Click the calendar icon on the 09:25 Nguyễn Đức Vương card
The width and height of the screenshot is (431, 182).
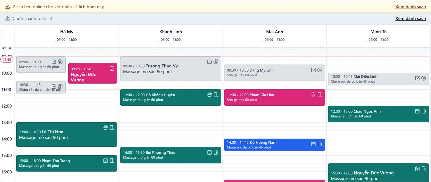[112, 68]
